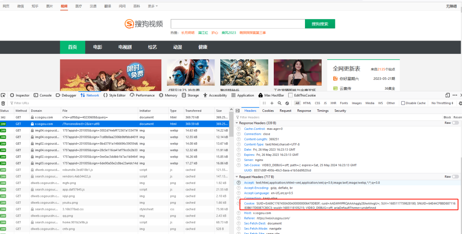Open network search with magnifier icon
462x234 pixels.
point(279,103)
